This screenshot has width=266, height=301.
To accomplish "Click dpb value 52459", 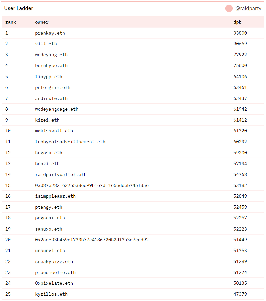I will click(x=240, y=207).
